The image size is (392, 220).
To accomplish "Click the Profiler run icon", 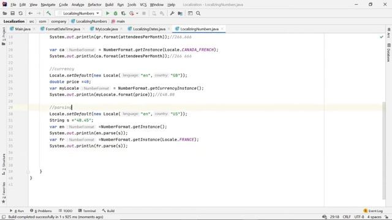I will [x=132, y=13].
